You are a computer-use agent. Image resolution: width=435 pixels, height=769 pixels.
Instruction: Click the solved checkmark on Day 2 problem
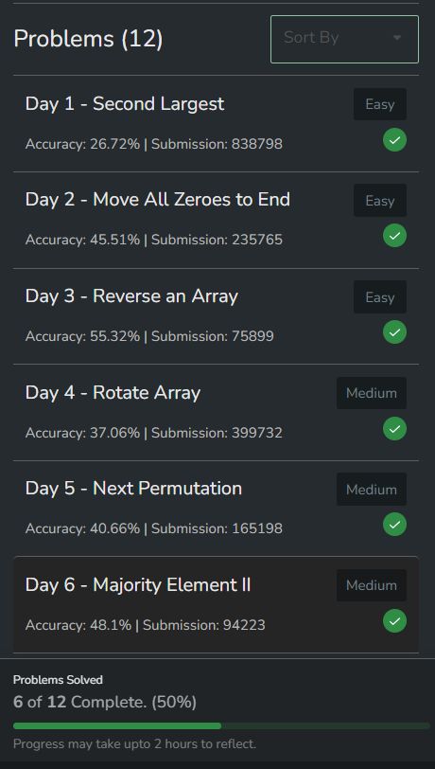[394, 236]
